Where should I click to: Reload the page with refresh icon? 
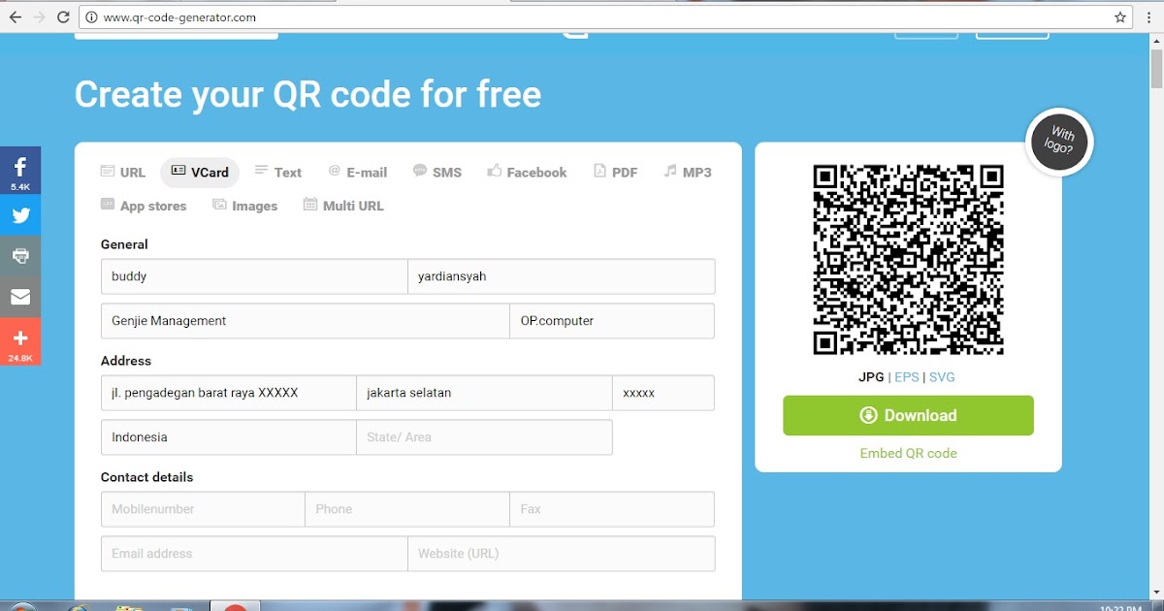(x=65, y=17)
